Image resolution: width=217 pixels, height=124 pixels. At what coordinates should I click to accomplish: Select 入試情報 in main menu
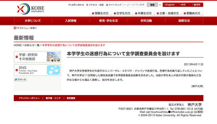[x=71, y=21]
